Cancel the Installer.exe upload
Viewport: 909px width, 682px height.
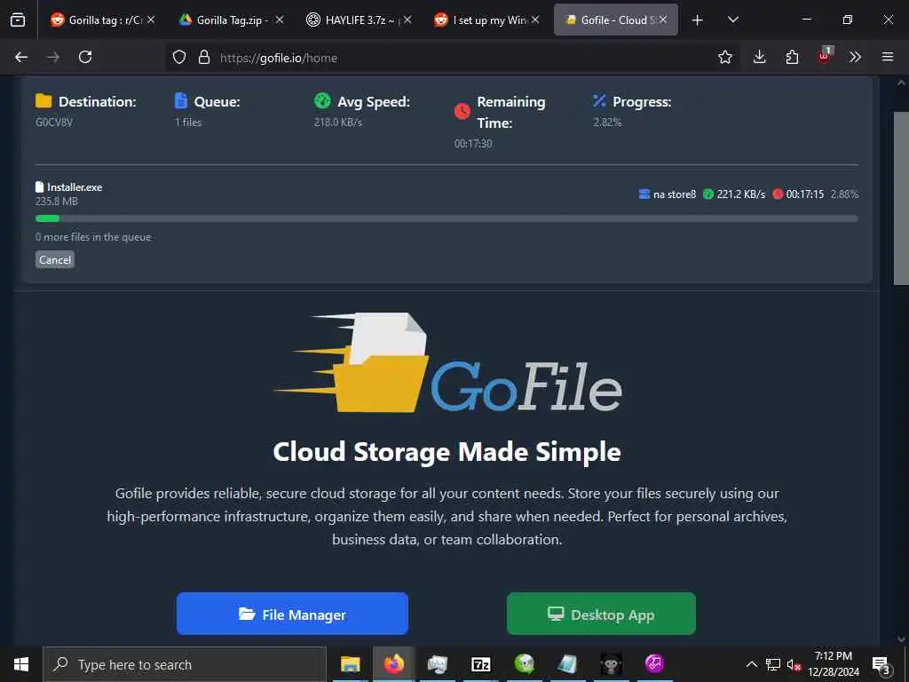pyautogui.click(x=55, y=260)
